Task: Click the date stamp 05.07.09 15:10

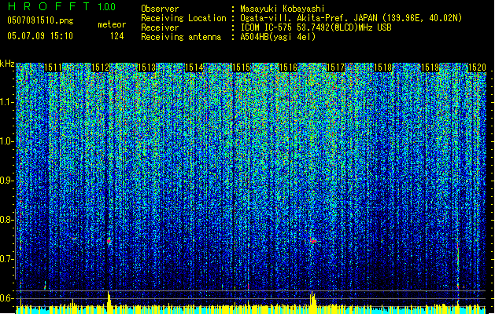Action: 40,36
